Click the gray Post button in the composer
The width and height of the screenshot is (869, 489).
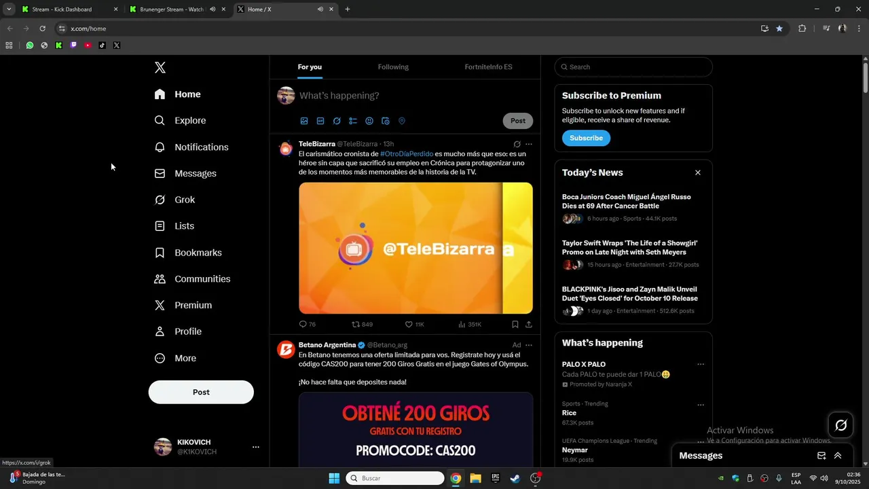coord(518,121)
